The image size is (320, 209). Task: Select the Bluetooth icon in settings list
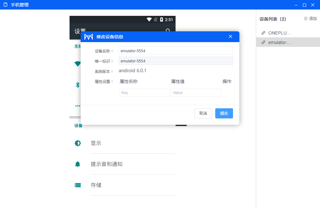(77, 85)
